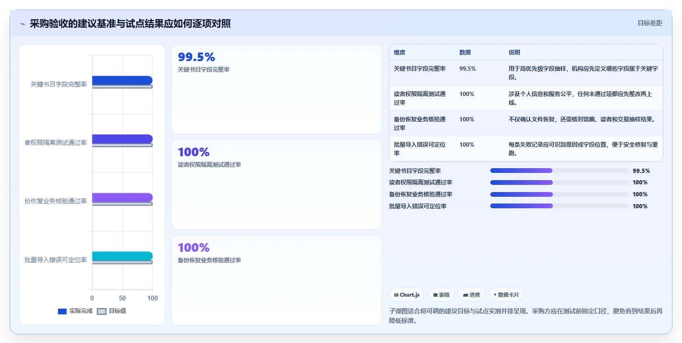Click the header icon before the title
The height and width of the screenshot is (343, 682).
(22, 24)
